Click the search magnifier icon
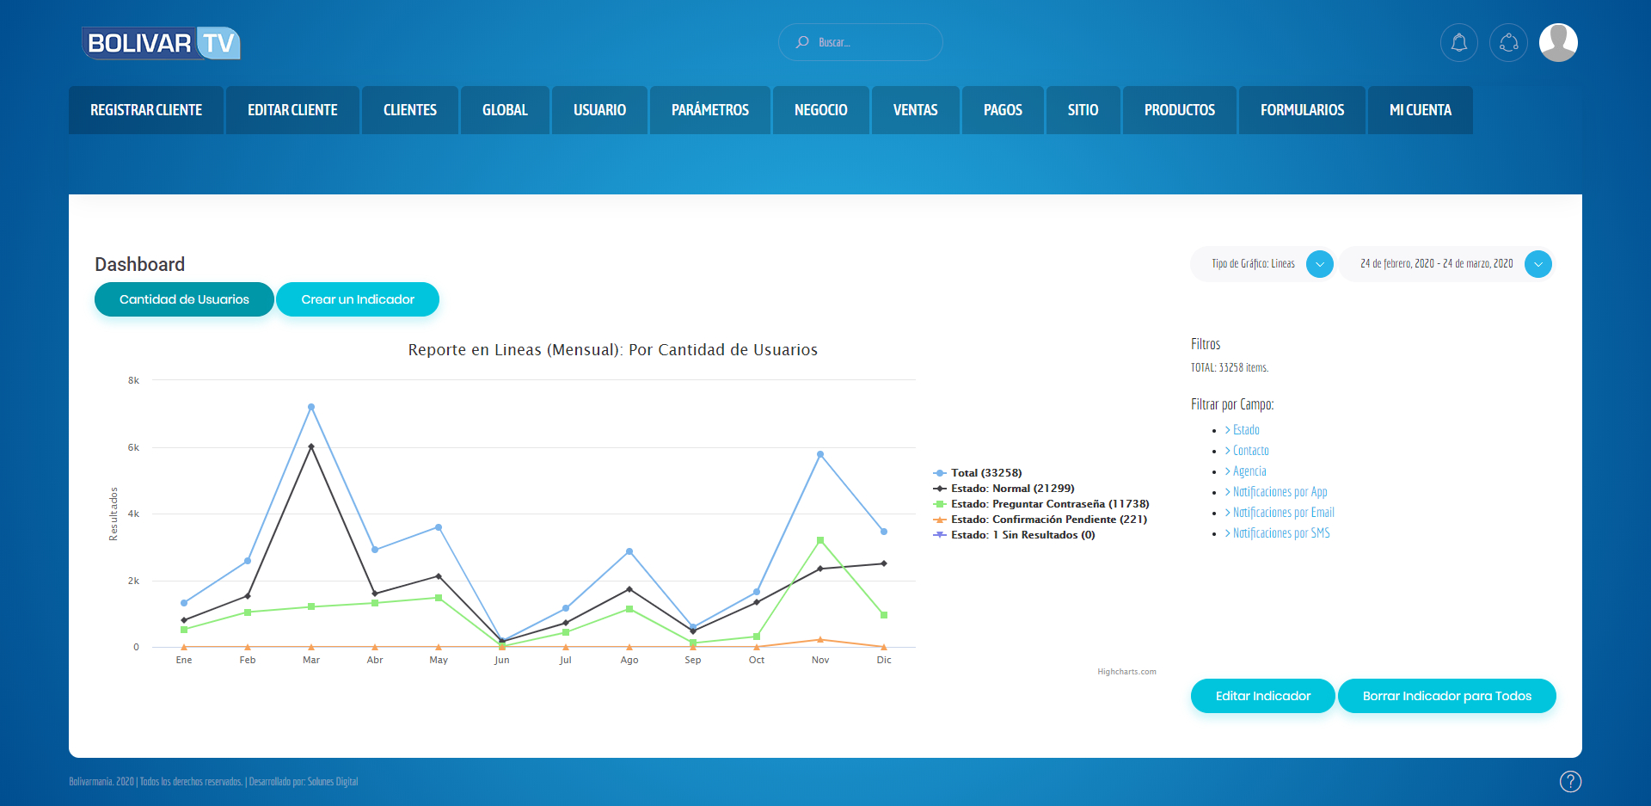Viewport: 1651px width, 806px height. tap(802, 41)
